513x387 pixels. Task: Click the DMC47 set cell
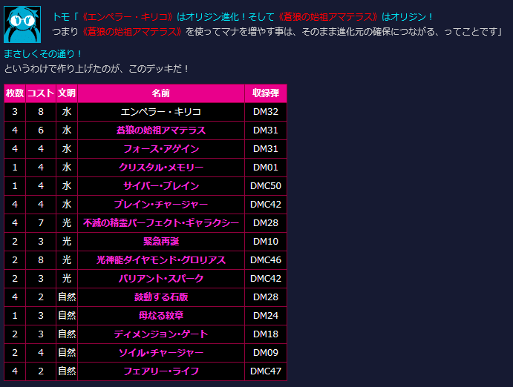point(266,371)
